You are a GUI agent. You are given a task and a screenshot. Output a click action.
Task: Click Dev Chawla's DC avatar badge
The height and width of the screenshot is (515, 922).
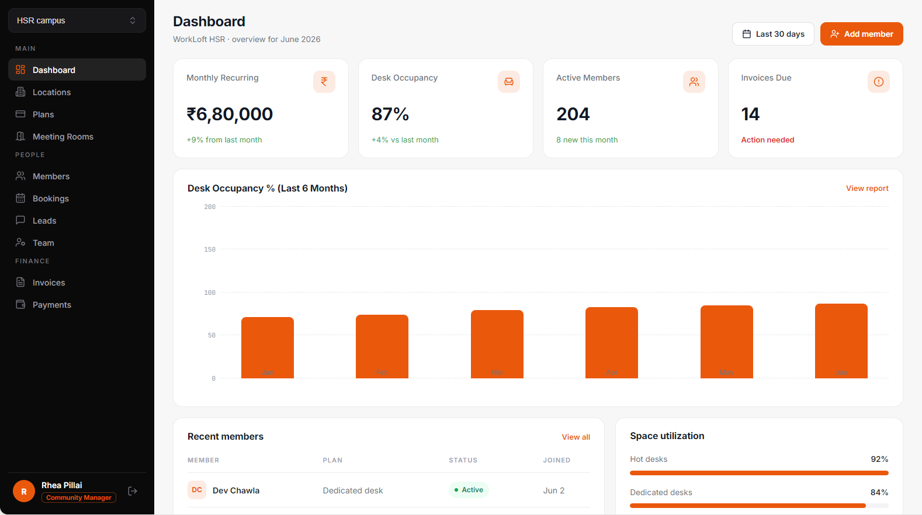pyautogui.click(x=197, y=490)
